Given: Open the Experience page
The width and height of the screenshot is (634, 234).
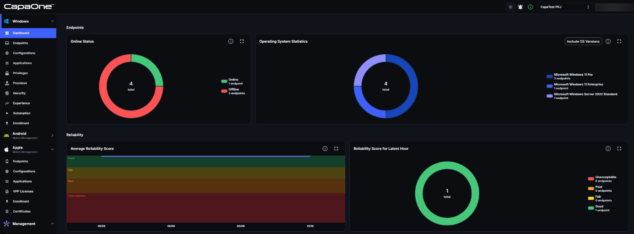Looking at the screenshot, I should [x=28, y=103].
